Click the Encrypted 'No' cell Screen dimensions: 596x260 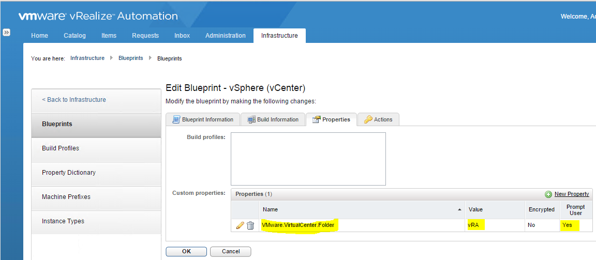tap(542, 225)
